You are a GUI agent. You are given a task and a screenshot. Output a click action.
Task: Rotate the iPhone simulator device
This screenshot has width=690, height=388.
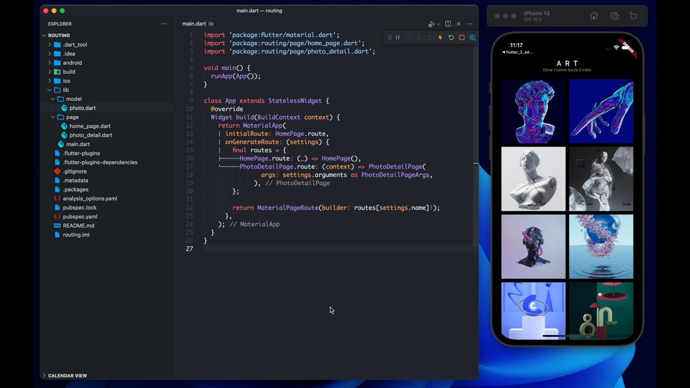point(633,16)
